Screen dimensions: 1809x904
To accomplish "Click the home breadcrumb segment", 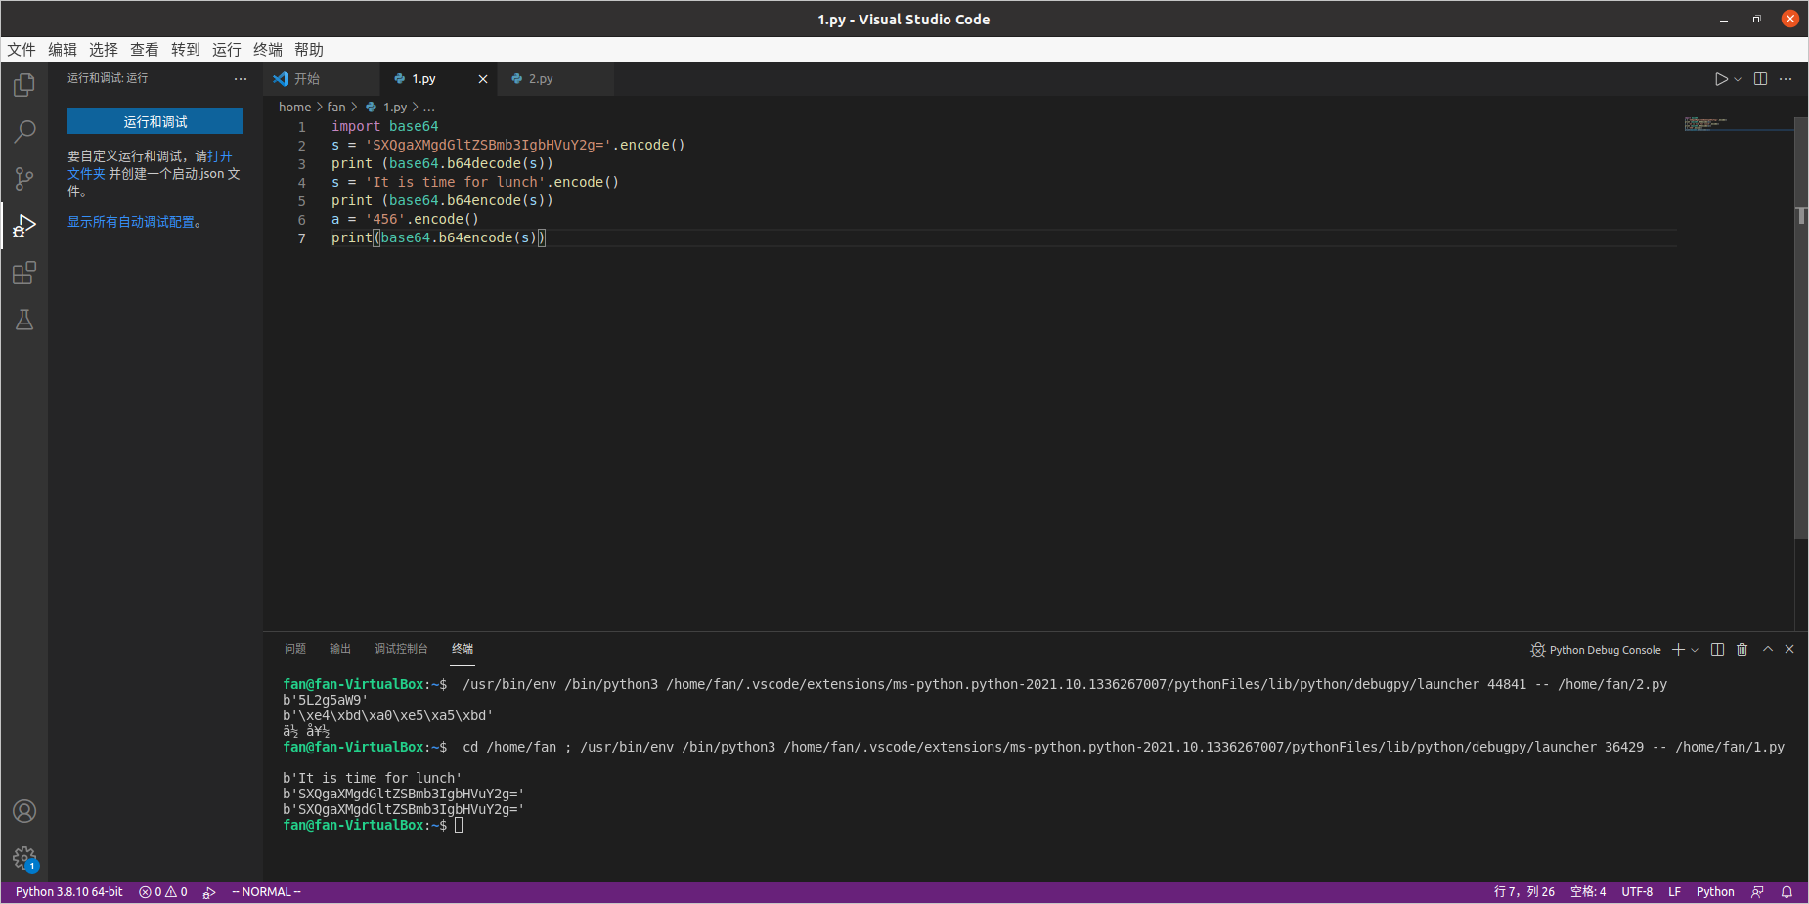I will click(294, 108).
